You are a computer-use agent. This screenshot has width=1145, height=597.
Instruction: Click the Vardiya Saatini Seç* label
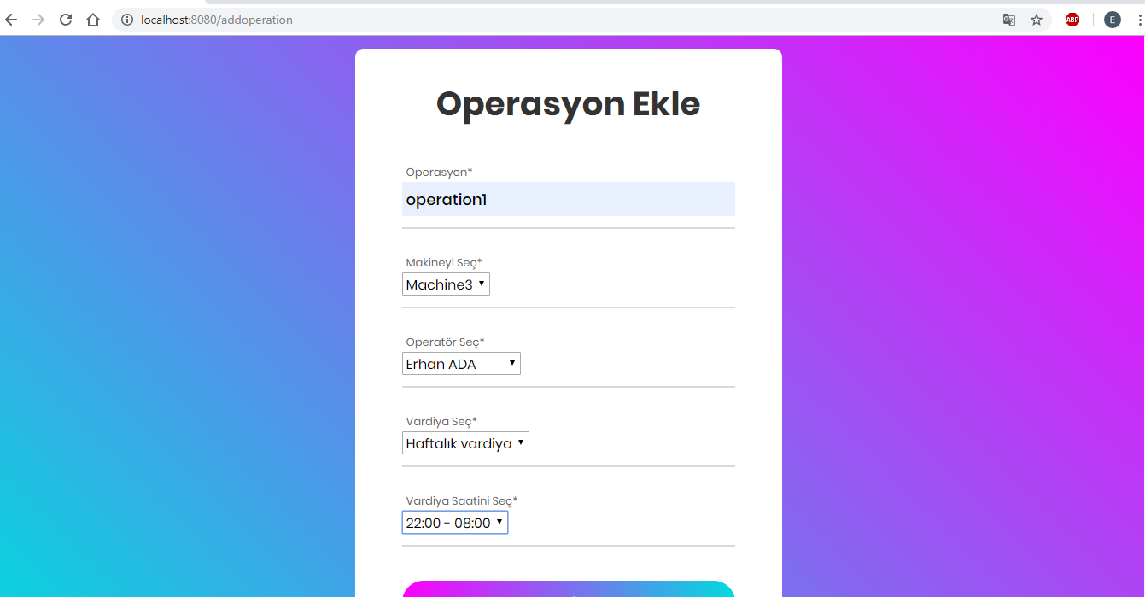pos(462,500)
